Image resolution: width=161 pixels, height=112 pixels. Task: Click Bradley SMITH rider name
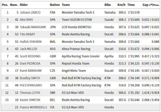(30, 78)
